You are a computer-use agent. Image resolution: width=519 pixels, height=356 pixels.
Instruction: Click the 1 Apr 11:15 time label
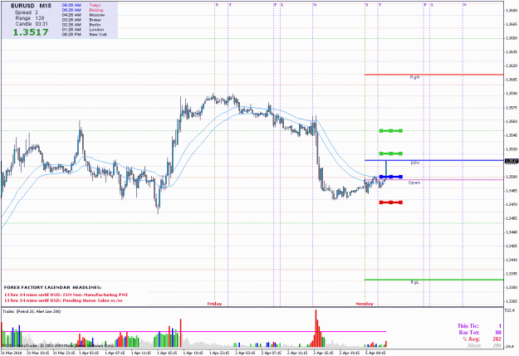(x=142, y=353)
